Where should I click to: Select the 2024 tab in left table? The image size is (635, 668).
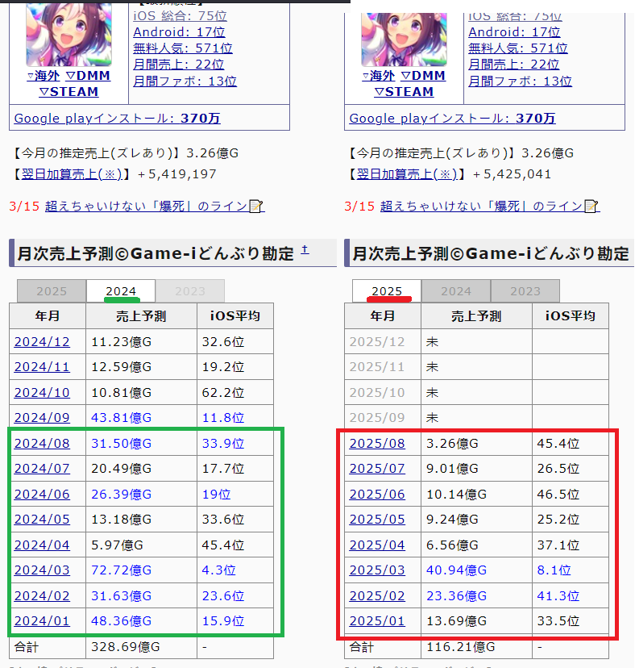tap(121, 291)
